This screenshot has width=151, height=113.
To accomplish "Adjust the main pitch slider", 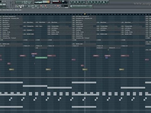I will [x=13, y=4].
